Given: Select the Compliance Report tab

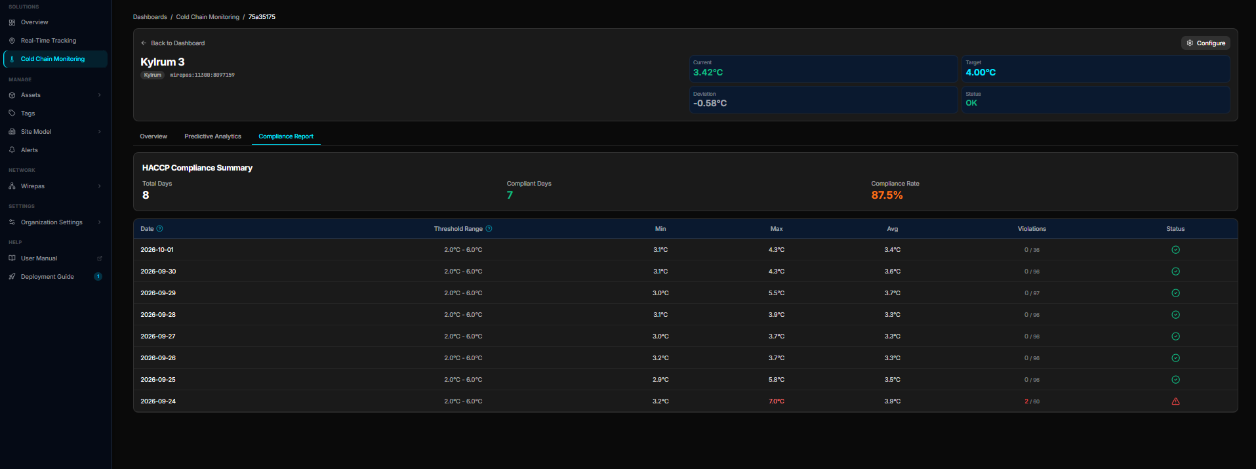Looking at the screenshot, I should [x=286, y=136].
